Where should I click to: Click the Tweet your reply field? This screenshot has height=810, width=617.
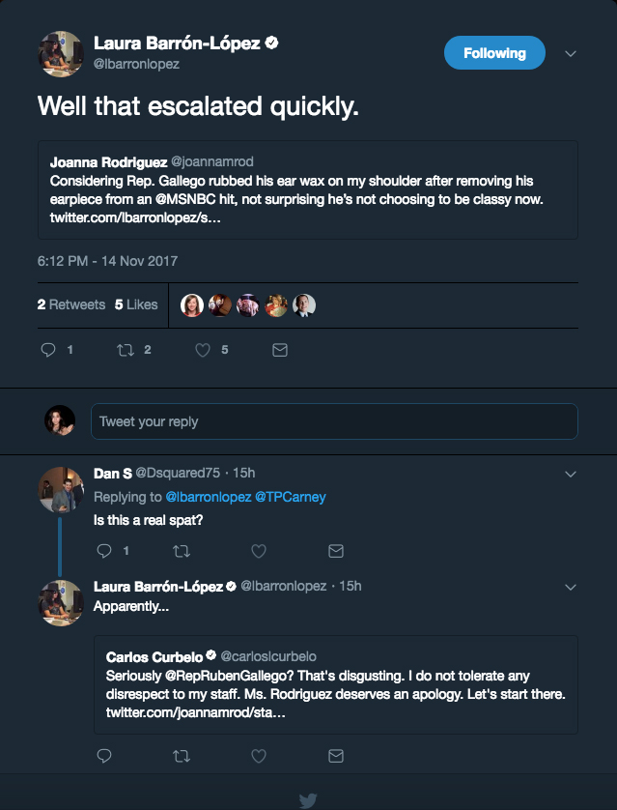(334, 421)
